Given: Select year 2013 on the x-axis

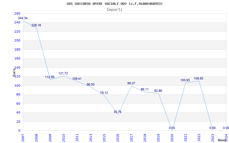Looking at the screenshot, I should click(91, 138).
